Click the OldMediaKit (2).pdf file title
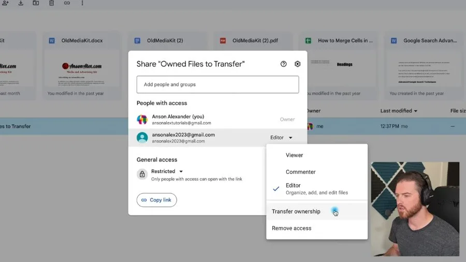This screenshot has height=262, width=466. [255, 41]
